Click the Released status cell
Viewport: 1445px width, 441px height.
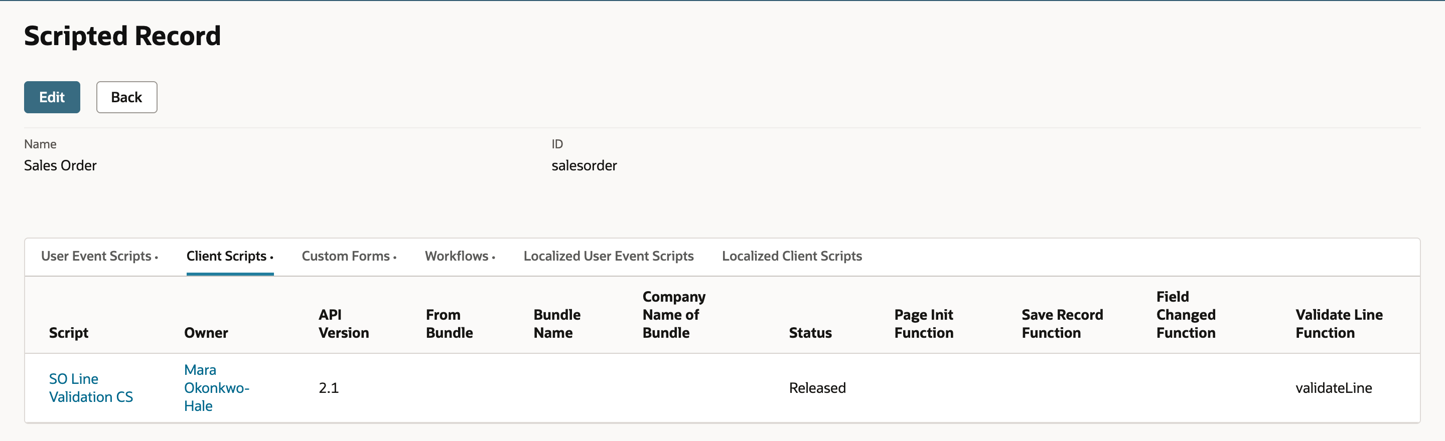tap(817, 388)
